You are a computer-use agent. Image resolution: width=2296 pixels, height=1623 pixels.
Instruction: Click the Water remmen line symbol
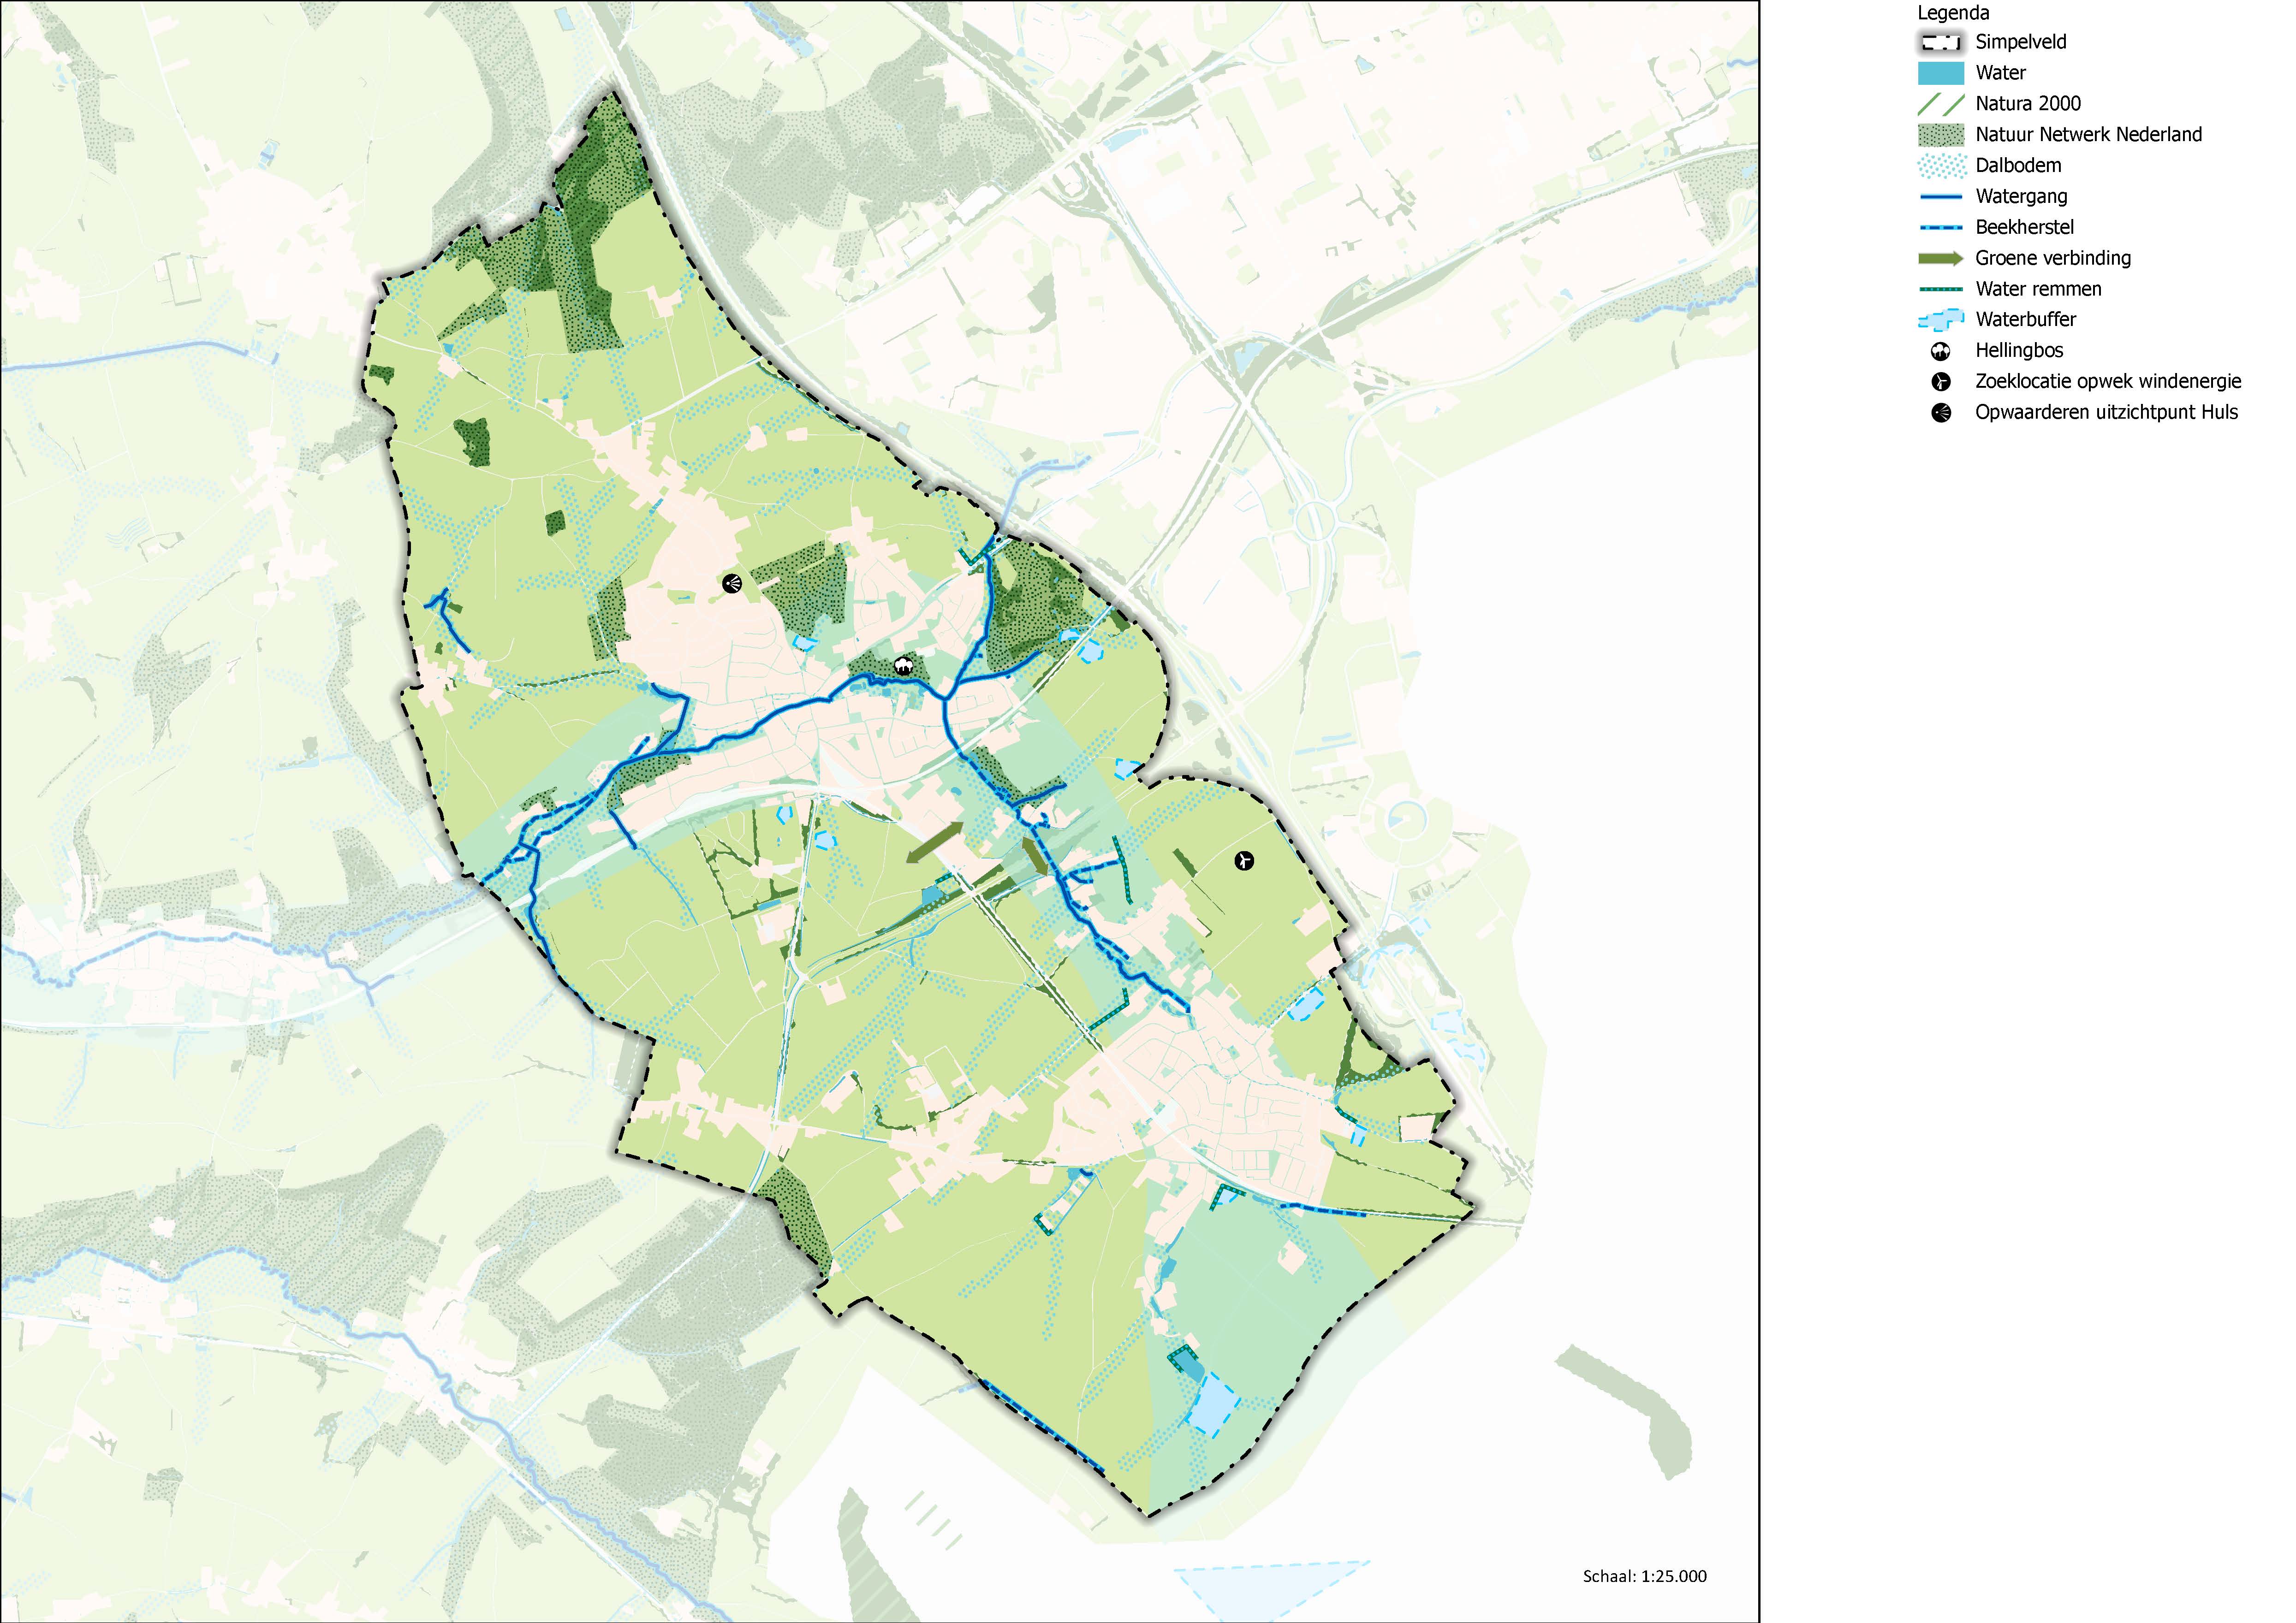tap(1940, 289)
